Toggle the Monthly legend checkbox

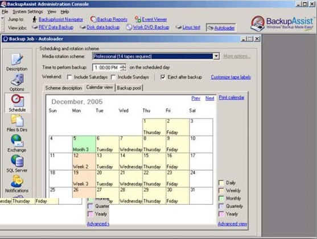tap(221, 199)
